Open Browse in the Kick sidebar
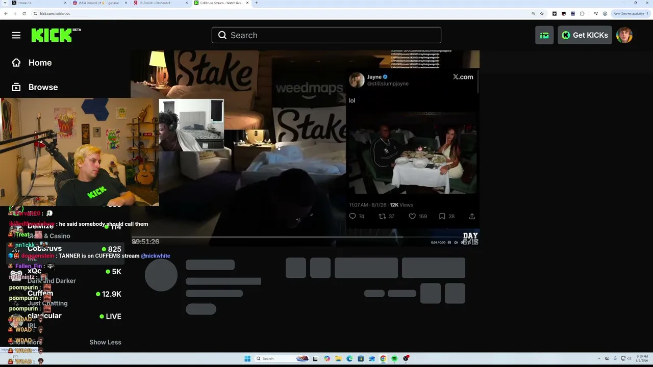This screenshot has width=653, height=367. pos(35,87)
